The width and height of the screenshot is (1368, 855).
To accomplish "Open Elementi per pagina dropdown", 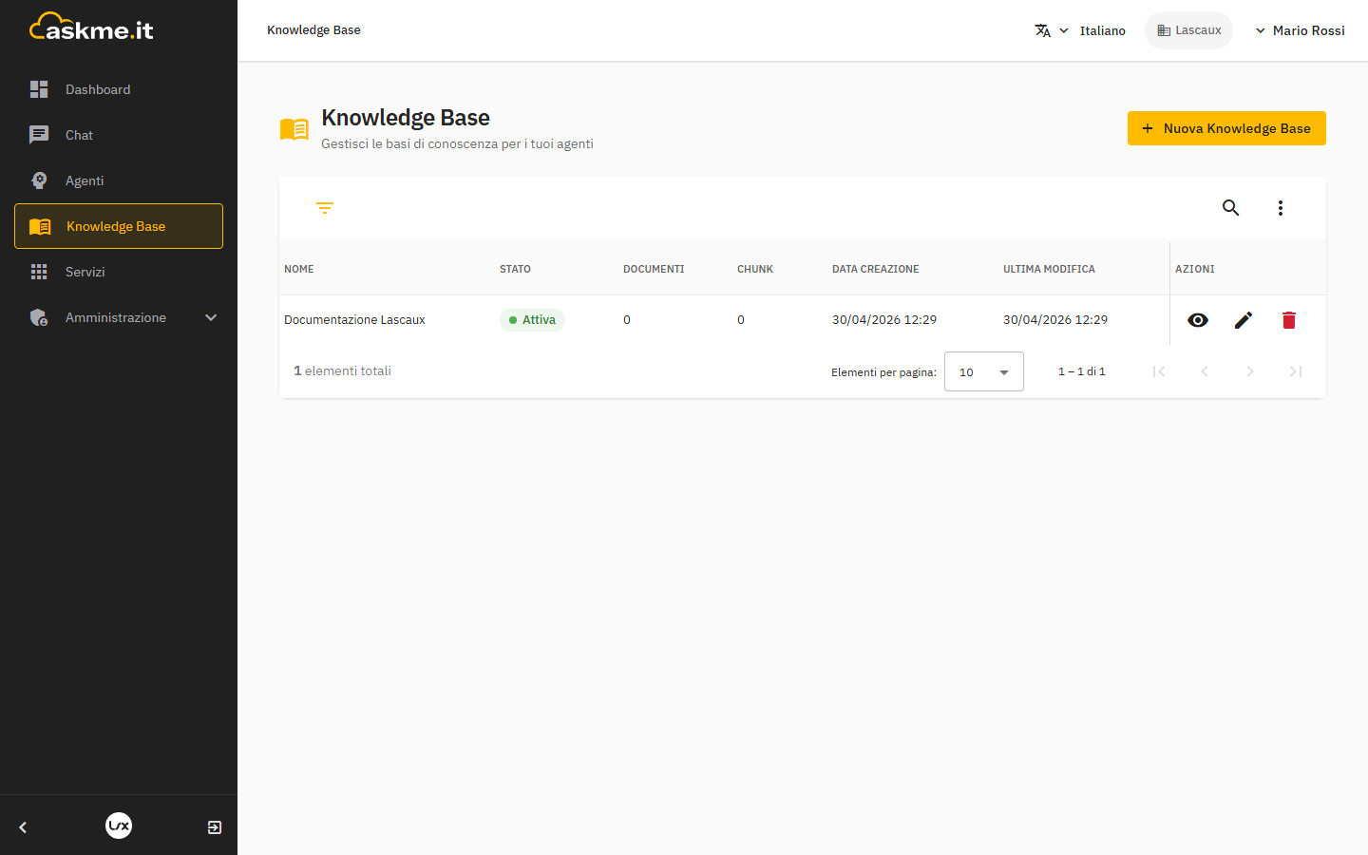I will [x=984, y=371].
